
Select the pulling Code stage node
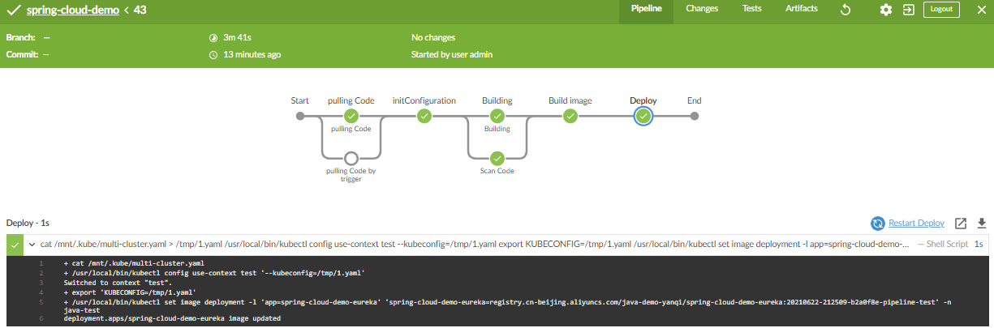(x=351, y=116)
